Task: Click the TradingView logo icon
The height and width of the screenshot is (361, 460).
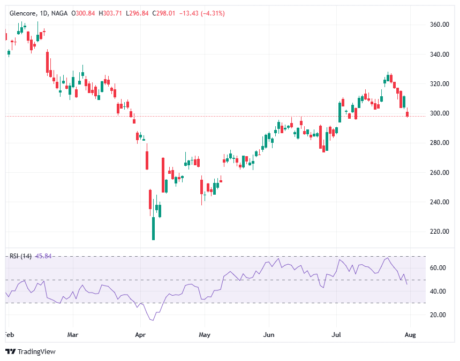Action: [x=10, y=351]
